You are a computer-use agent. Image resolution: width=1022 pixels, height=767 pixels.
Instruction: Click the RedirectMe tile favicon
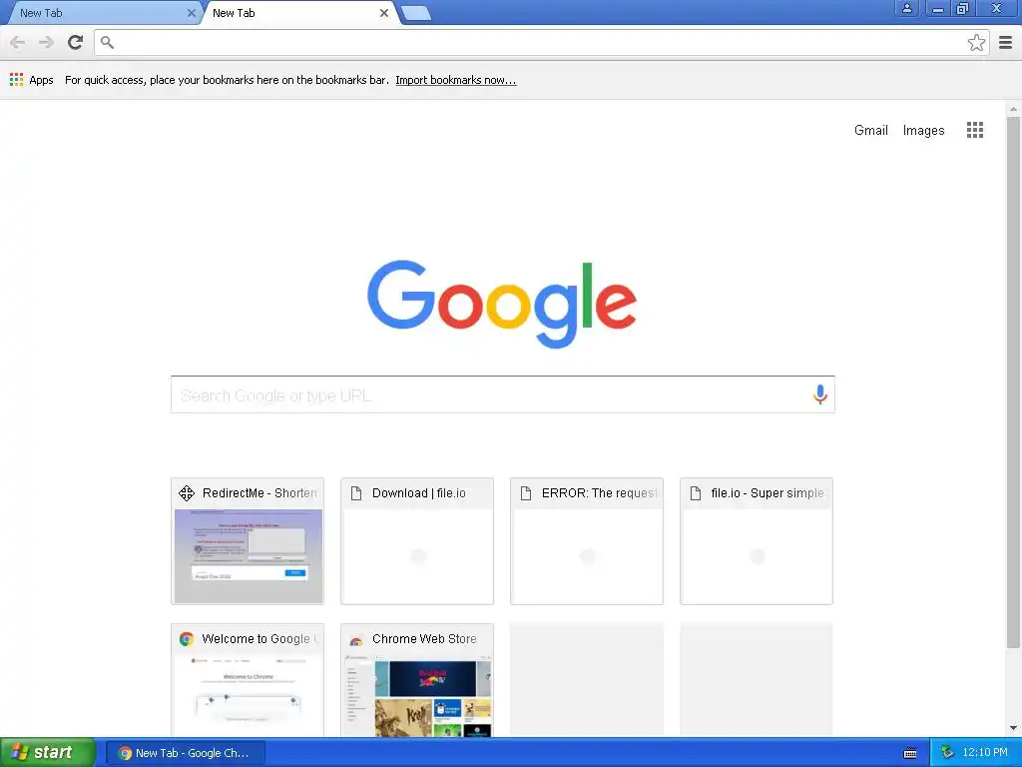pyautogui.click(x=187, y=493)
